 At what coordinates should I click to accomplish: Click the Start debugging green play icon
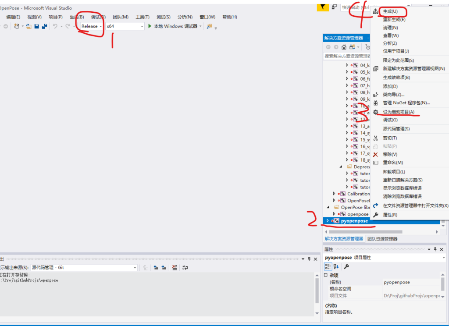point(150,26)
